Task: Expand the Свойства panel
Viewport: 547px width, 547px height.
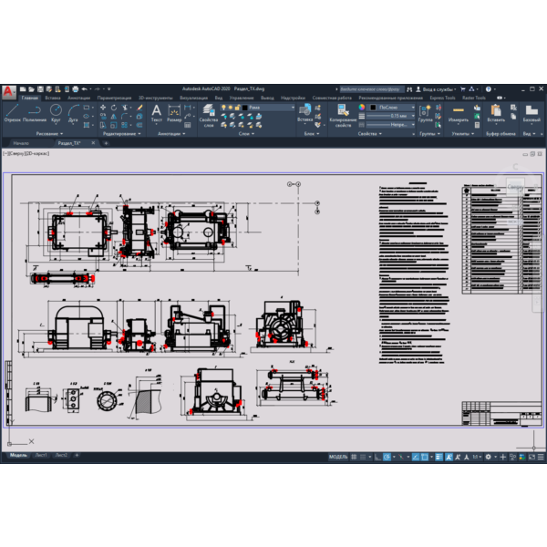Action: 370,134
